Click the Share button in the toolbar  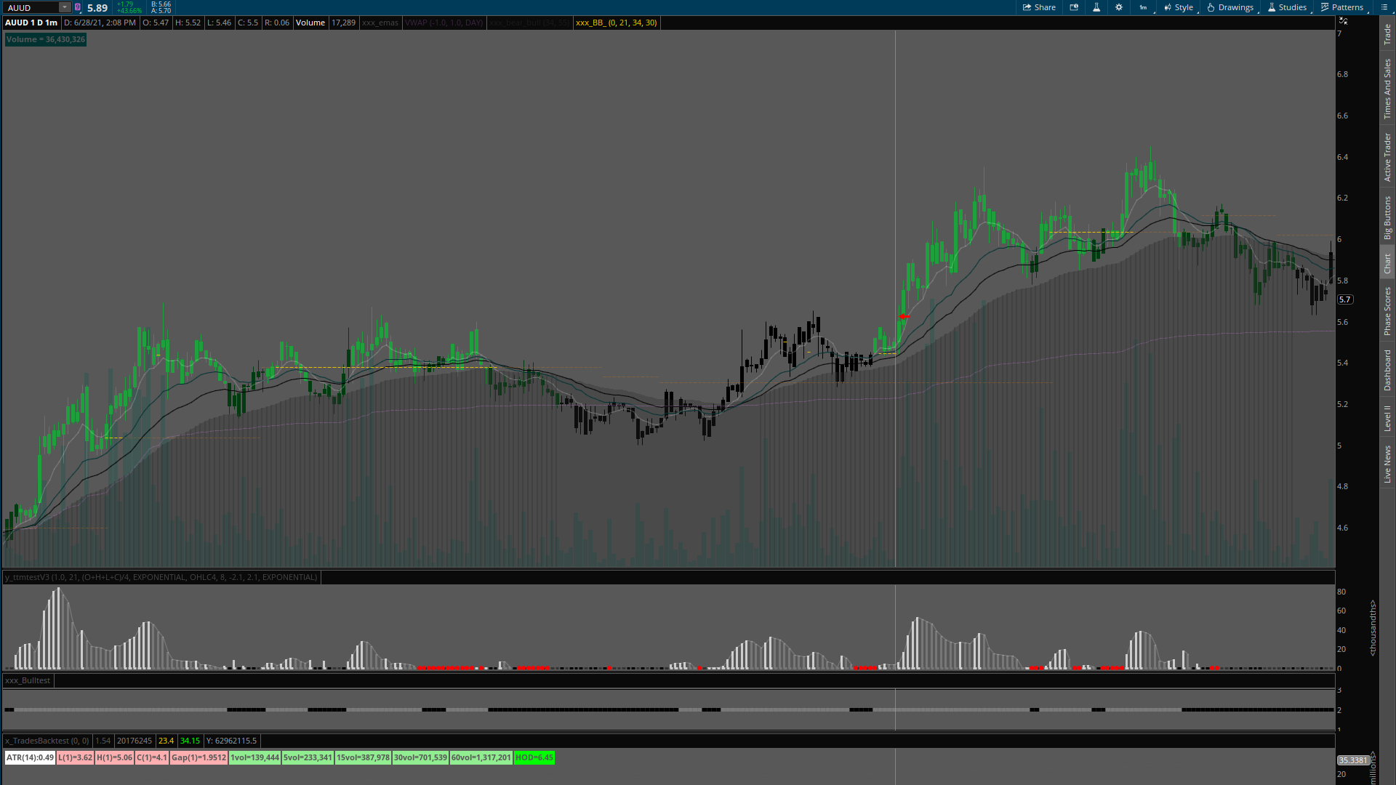tap(1039, 7)
